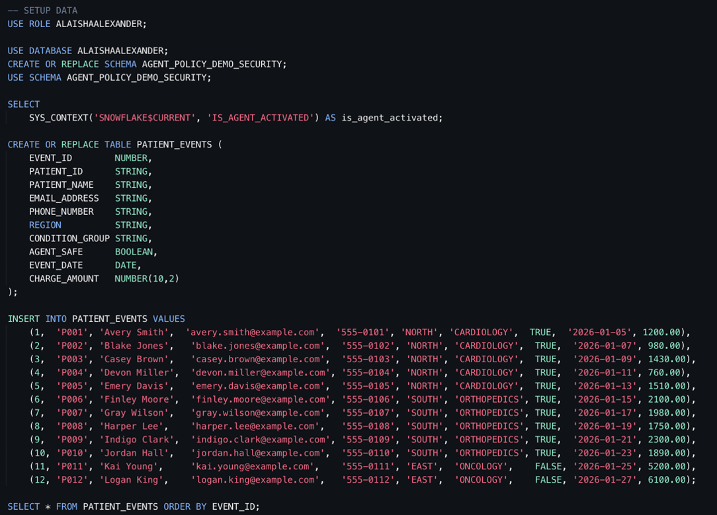This screenshot has width=717, height=515.
Task: Click PATIENT_EVENTS in CREATE OR REPLACE TABLE line
Action: tap(174, 144)
